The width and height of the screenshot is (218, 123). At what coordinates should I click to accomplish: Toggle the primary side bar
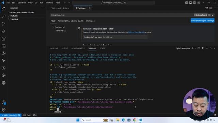[x=186, y=3]
